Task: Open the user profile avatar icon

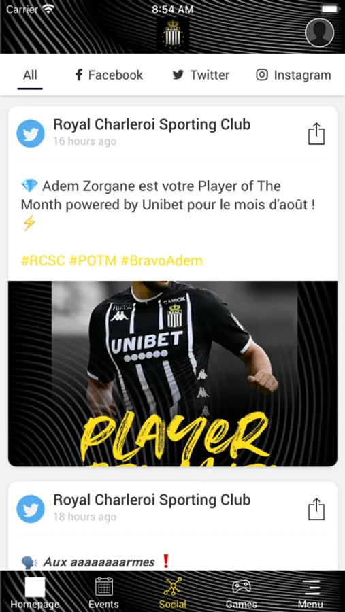Action: 319,33
